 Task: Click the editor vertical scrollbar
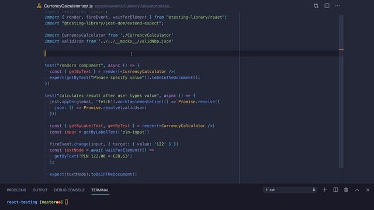(x=341, y=92)
